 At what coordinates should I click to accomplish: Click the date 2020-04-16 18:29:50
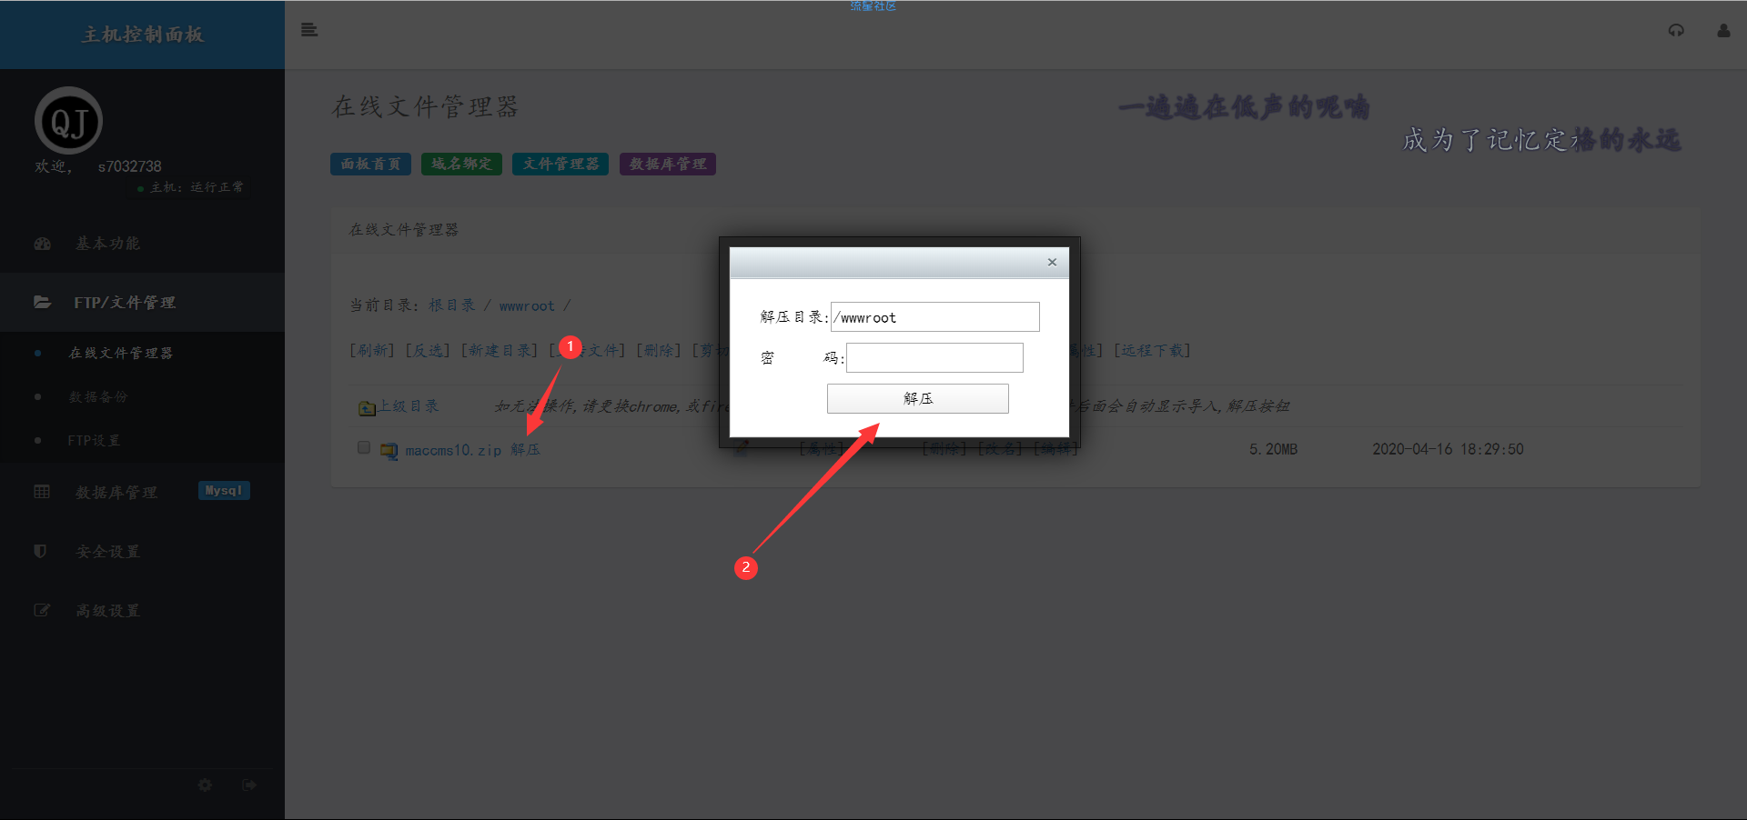coord(1448,449)
